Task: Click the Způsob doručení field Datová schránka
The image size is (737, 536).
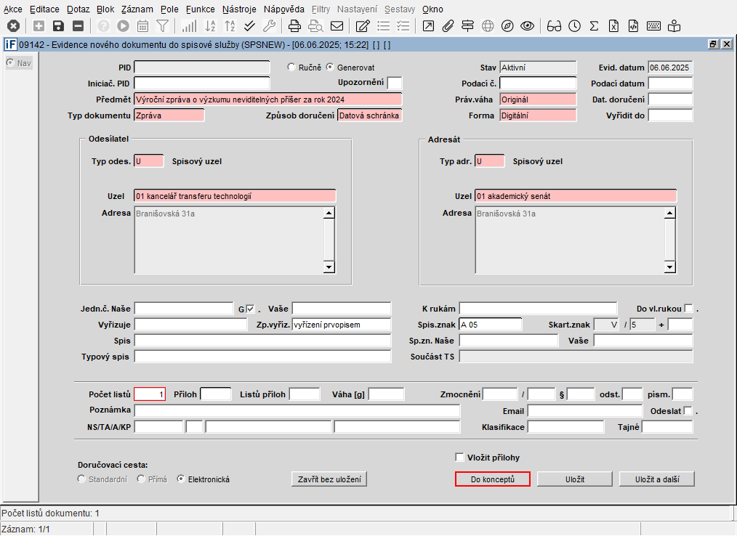Action: 370,115
